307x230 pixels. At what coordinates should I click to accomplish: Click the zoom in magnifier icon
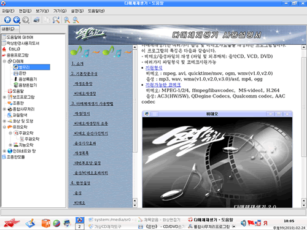[x=67, y=20]
